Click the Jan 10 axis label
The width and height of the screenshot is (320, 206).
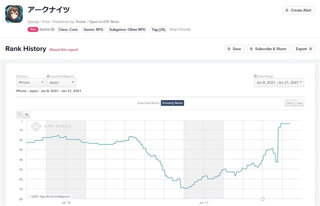click(x=66, y=202)
